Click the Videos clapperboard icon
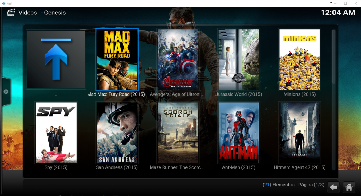The width and height of the screenshot is (361, 196). point(11,13)
